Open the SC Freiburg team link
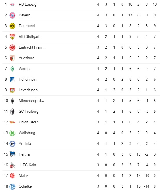The height and width of the screenshot is (194, 160). 29,112
